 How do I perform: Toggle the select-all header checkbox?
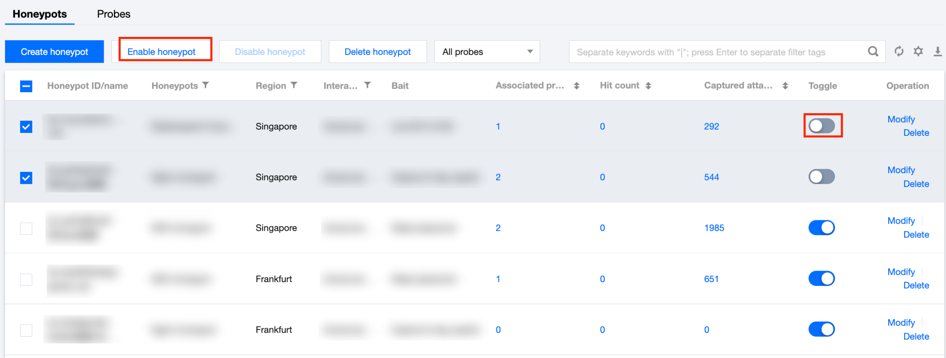26,86
